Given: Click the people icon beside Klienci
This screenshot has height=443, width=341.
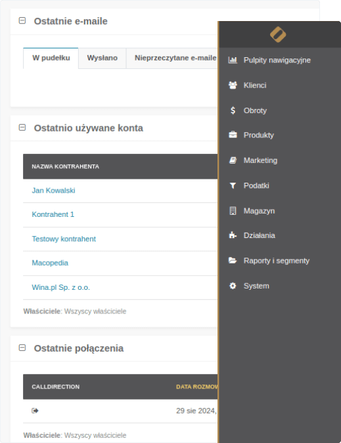Looking at the screenshot, I should point(233,85).
